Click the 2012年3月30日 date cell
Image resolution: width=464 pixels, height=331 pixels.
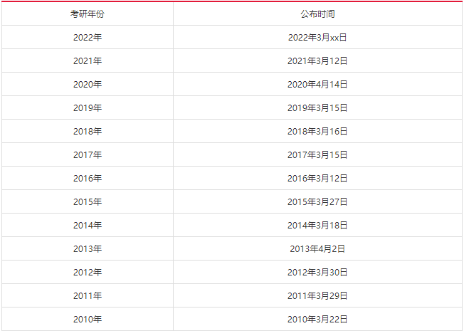coord(317,272)
